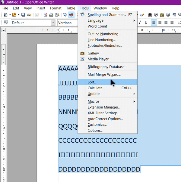Open the Edit menu
Image resolution: width=181 pixels, height=182 pixels.
(x=16, y=8)
